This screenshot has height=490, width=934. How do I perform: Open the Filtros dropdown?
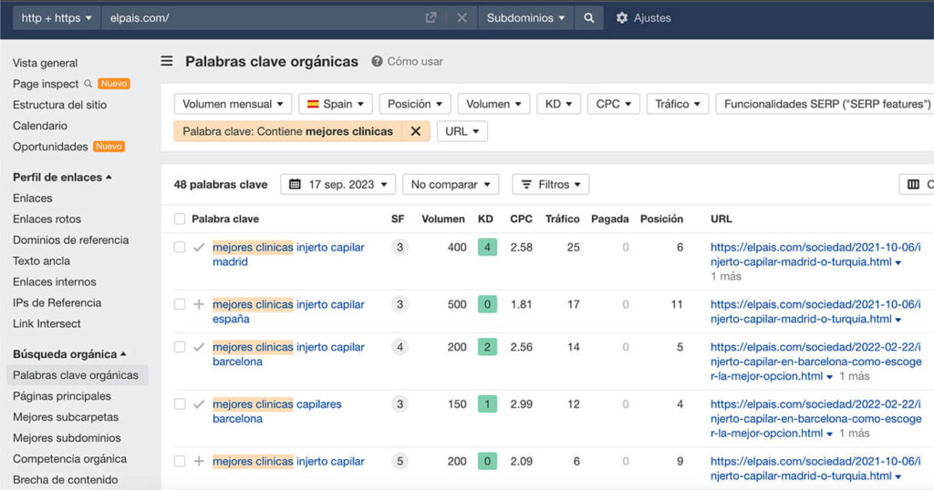(x=550, y=184)
